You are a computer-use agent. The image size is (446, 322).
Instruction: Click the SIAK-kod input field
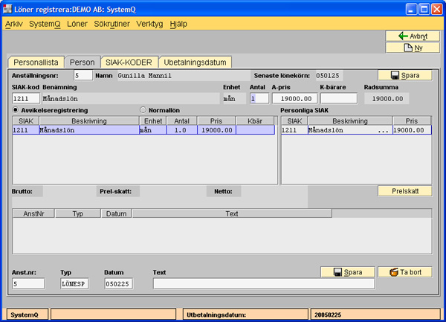tap(25, 98)
